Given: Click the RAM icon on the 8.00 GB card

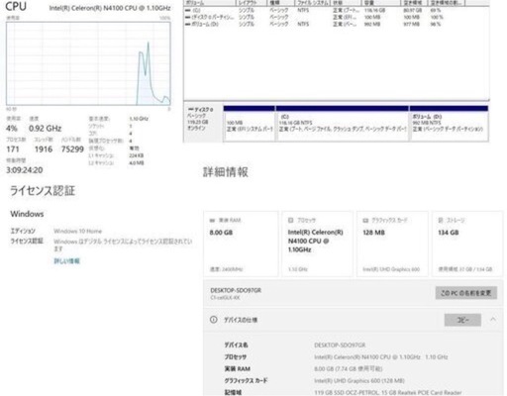Looking at the screenshot, I should pos(212,220).
